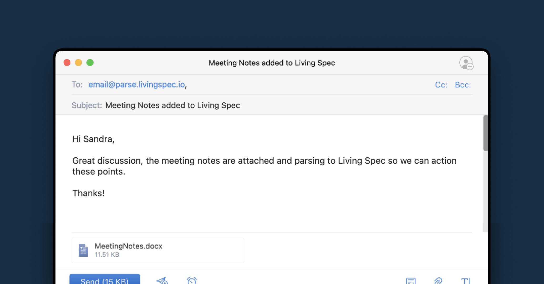Click empty space in the To field
The width and height of the screenshot is (544, 284).
pos(302,85)
